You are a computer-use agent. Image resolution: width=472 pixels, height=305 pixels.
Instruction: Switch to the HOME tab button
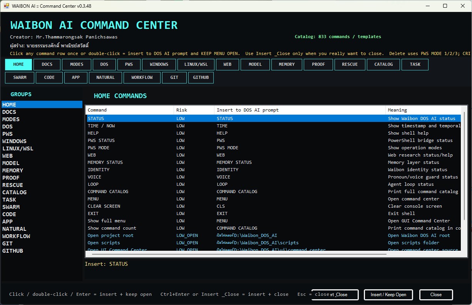(18, 65)
